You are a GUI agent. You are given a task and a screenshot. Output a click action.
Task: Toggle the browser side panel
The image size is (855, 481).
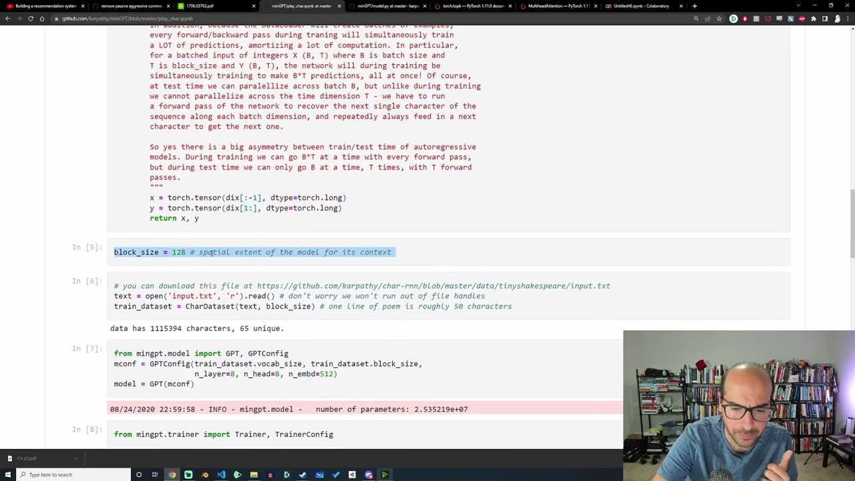[x=825, y=19]
